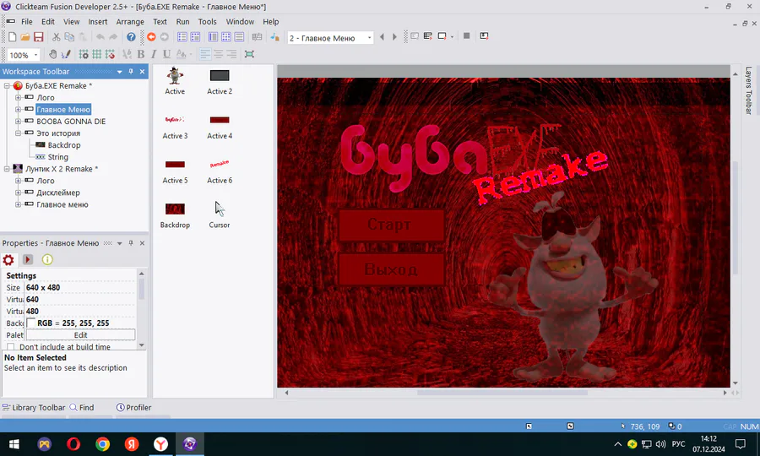Center frame in the editor window
This screenshot has height=456, width=760.
coord(249,54)
